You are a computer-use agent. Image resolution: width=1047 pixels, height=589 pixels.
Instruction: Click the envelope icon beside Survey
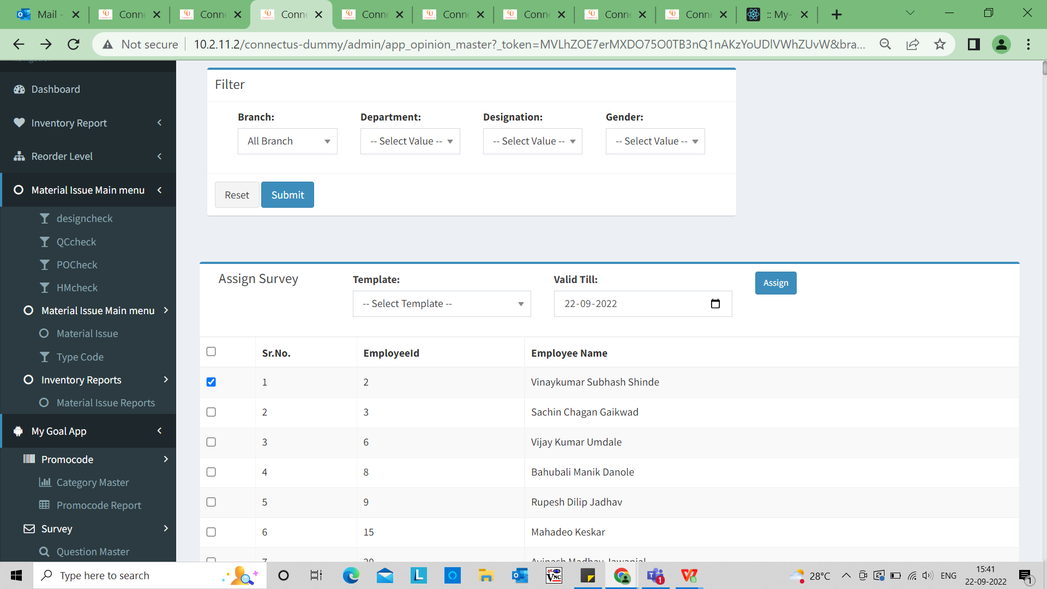click(x=29, y=528)
